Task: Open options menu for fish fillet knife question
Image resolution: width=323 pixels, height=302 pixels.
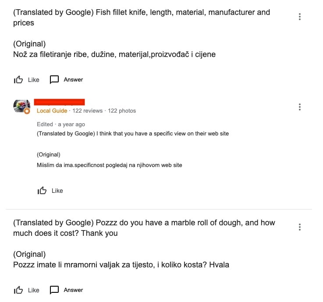Action: pyautogui.click(x=300, y=17)
